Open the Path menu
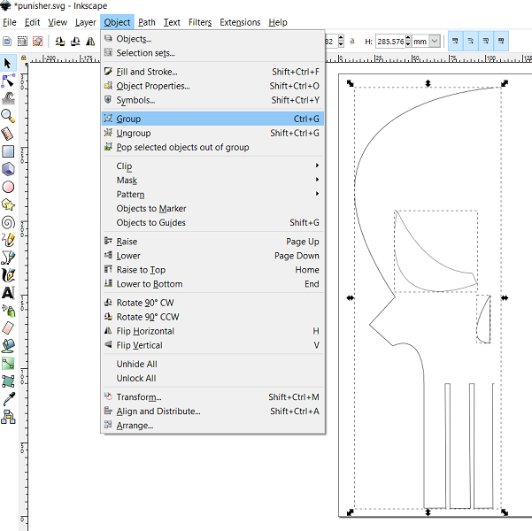The image size is (532, 531). 147,22
